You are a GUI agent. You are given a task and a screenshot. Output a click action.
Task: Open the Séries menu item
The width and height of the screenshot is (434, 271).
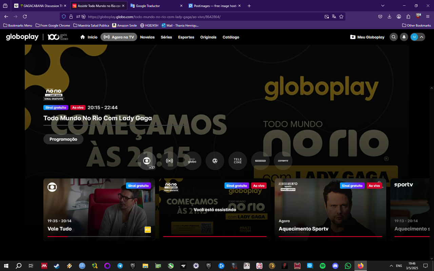click(x=166, y=37)
